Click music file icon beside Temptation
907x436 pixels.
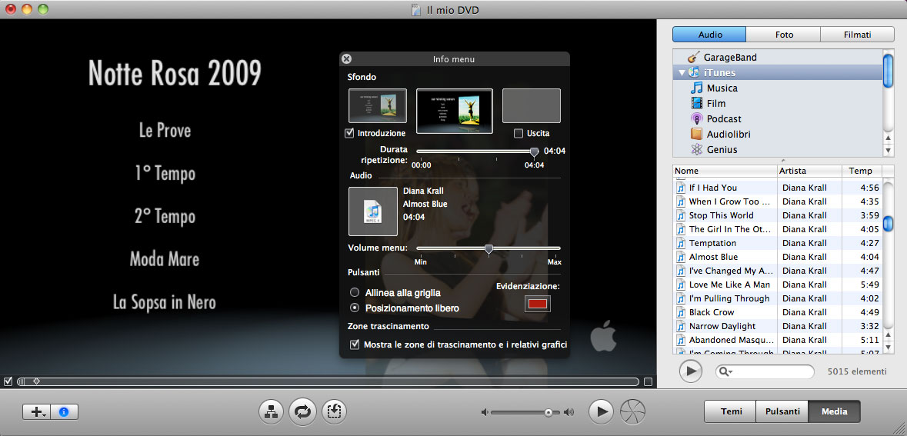pyautogui.click(x=681, y=243)
